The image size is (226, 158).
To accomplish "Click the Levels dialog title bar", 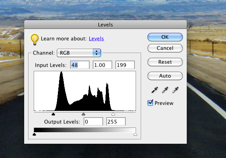I will point(105,25).
